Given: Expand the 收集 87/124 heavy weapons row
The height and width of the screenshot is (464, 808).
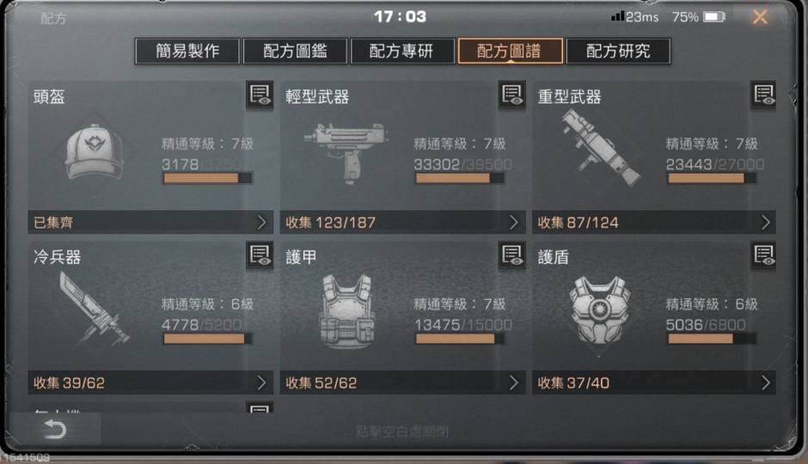Looking at the screenshot, I should pyautogui.click(x=654, y=223).
